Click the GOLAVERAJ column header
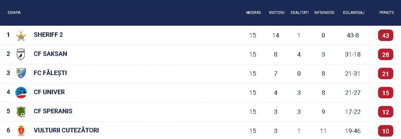Screen dimensions: 401x139 point(354,13)
